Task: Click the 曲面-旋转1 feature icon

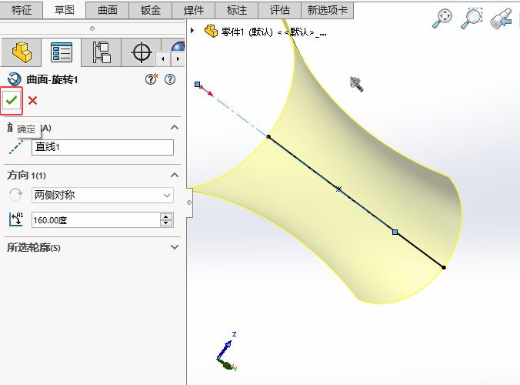Action: pos(15,79)
